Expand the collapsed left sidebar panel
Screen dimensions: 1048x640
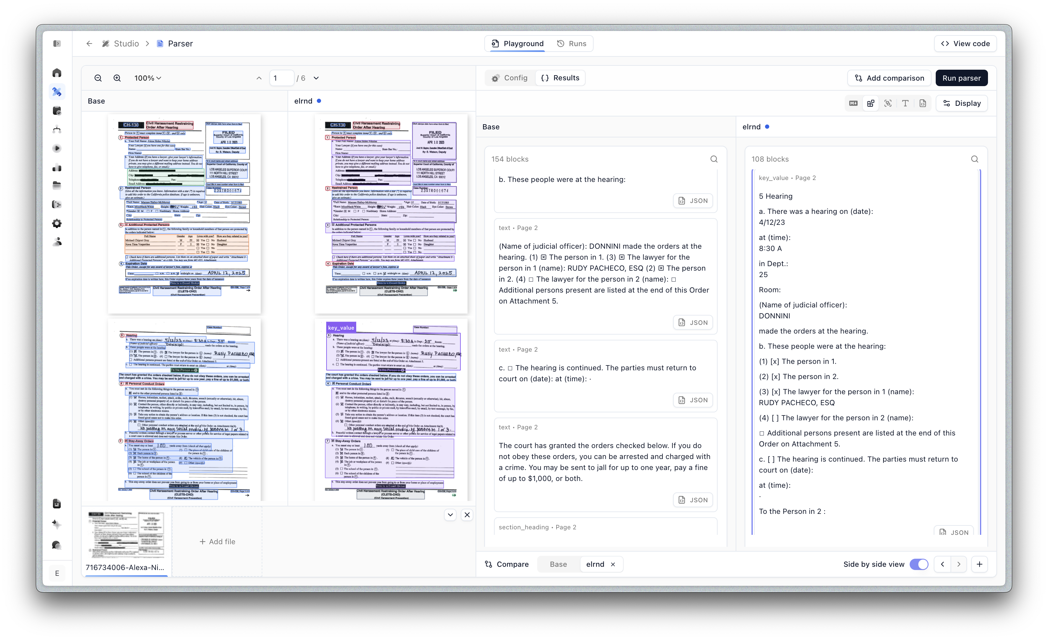57,43
